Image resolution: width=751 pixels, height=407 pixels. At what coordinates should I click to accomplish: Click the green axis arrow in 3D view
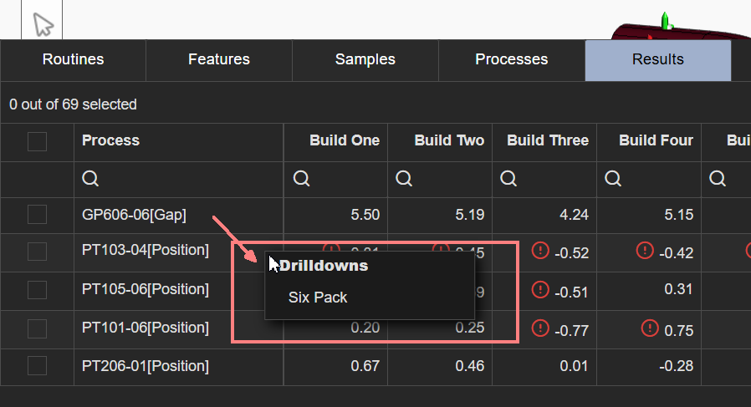click(666, 21)
